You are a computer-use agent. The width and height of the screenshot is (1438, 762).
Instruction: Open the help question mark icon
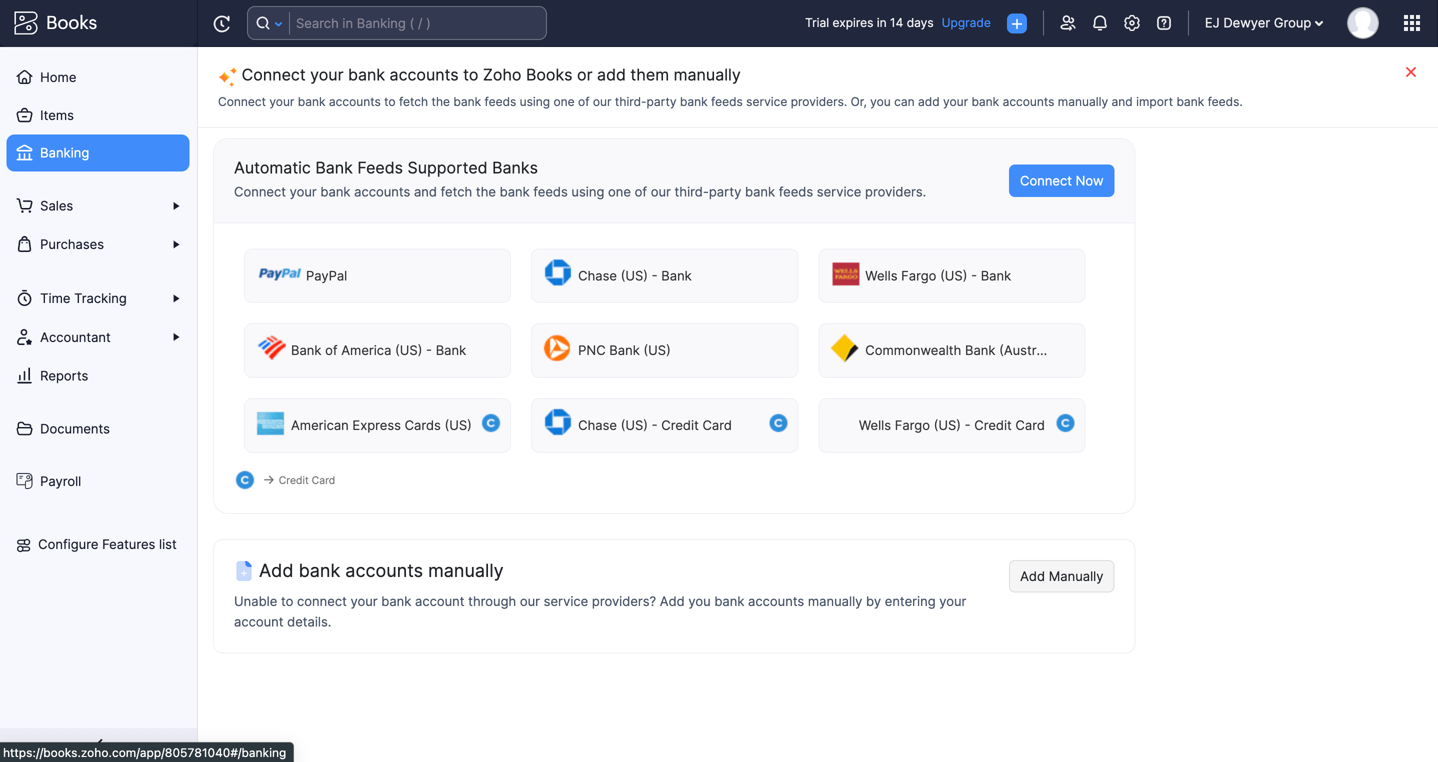click(x=1163, y=23)
